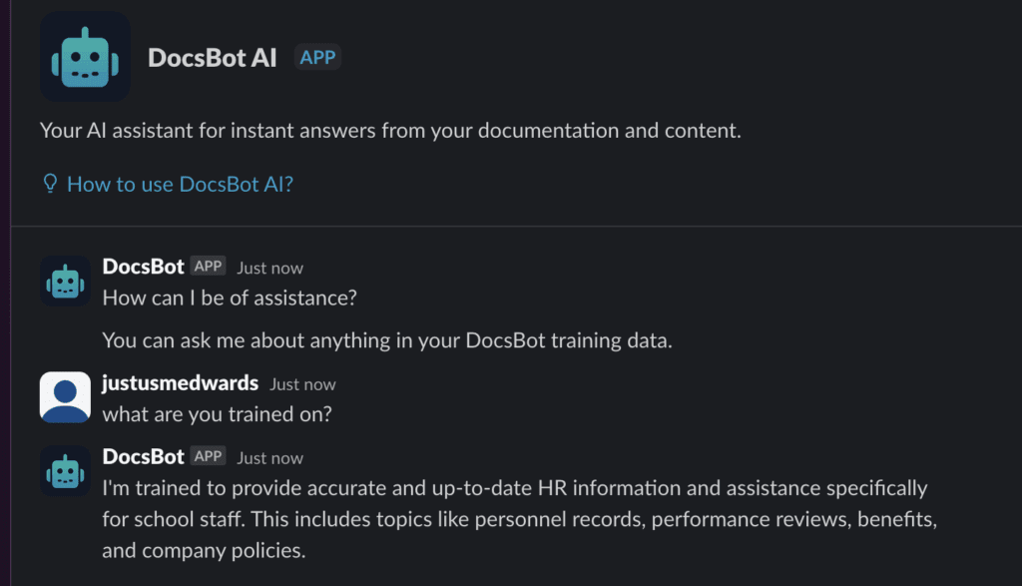Viewport: 1022px width, 586px height.
Task: Click the HR reply's "Just now" timestamp
Action: click(269, 458)
